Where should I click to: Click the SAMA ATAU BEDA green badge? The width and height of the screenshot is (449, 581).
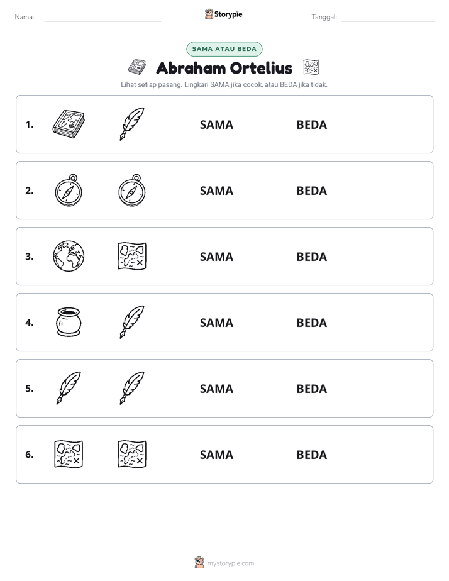tap(224, 49)
